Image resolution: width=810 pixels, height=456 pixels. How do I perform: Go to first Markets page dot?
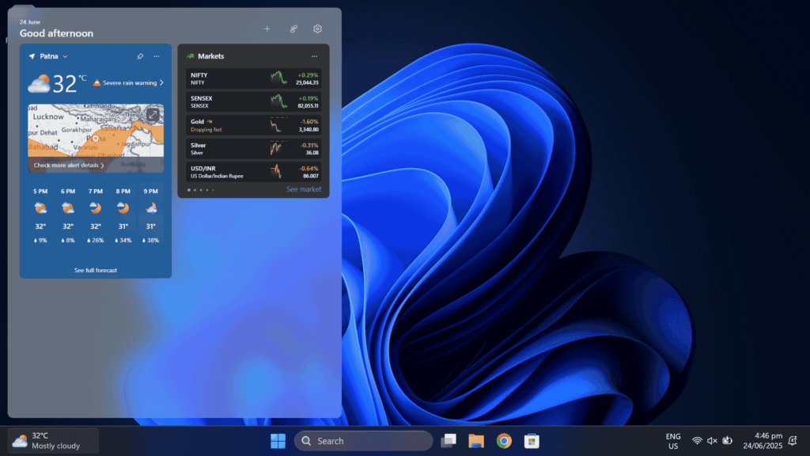189,190
